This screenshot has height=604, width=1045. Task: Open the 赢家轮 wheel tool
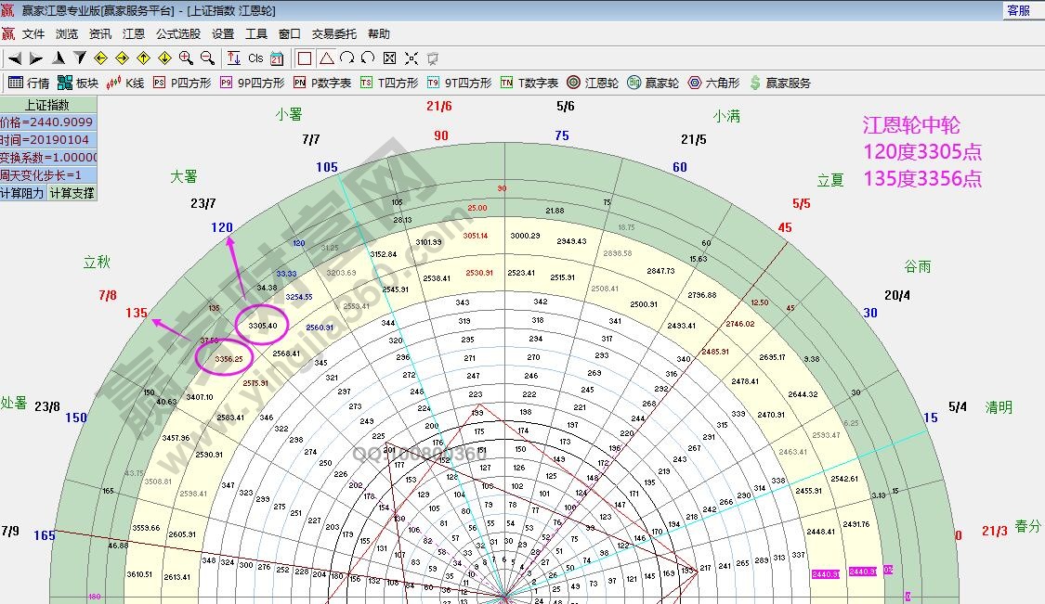[653, 83]
